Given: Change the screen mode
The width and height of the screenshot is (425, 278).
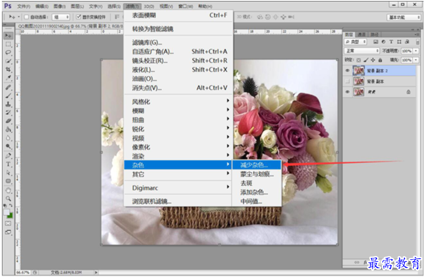Looking at the screenshot, I should [x=8, y=232].
